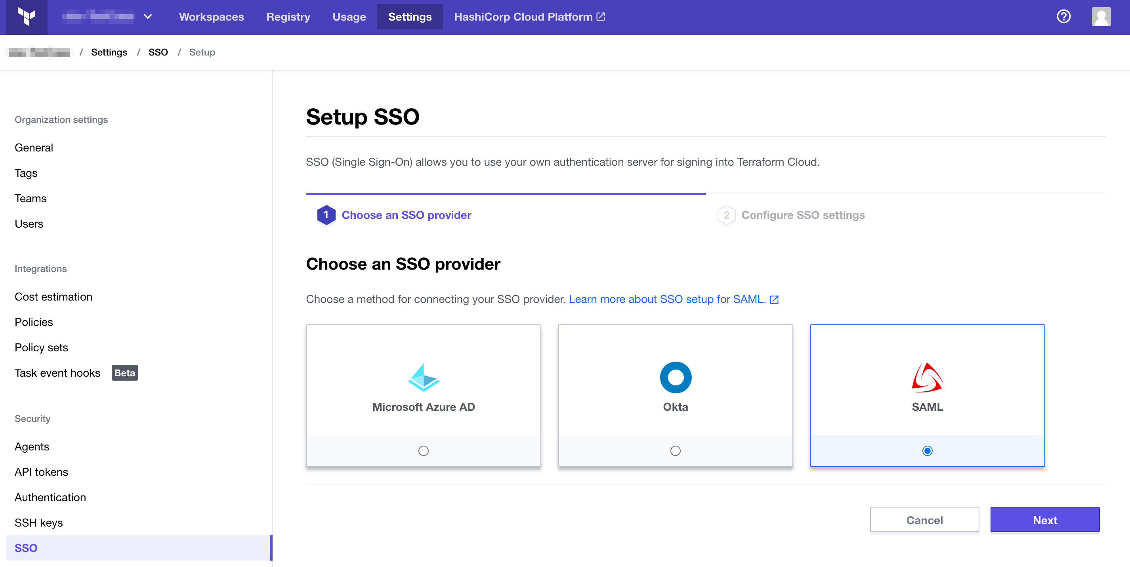Select the Microsoft Azure AD radio button
Image resolution: width=1130 pixels, height=567 pixels.
tap(423, 451)
